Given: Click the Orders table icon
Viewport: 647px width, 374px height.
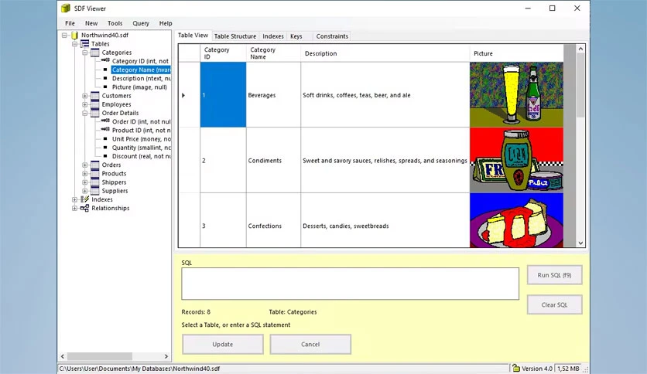Looking at the screenshot, I should pyautogui.click(x=95, y=165).
